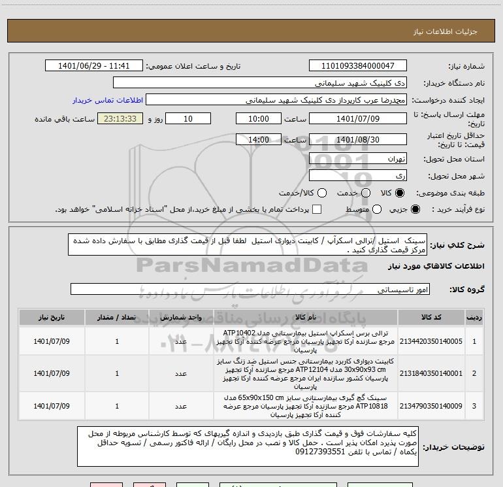503x487 pixels.
Task: Click the نام کالا column header
Action: pyautogui.click(x=306, y=318)
